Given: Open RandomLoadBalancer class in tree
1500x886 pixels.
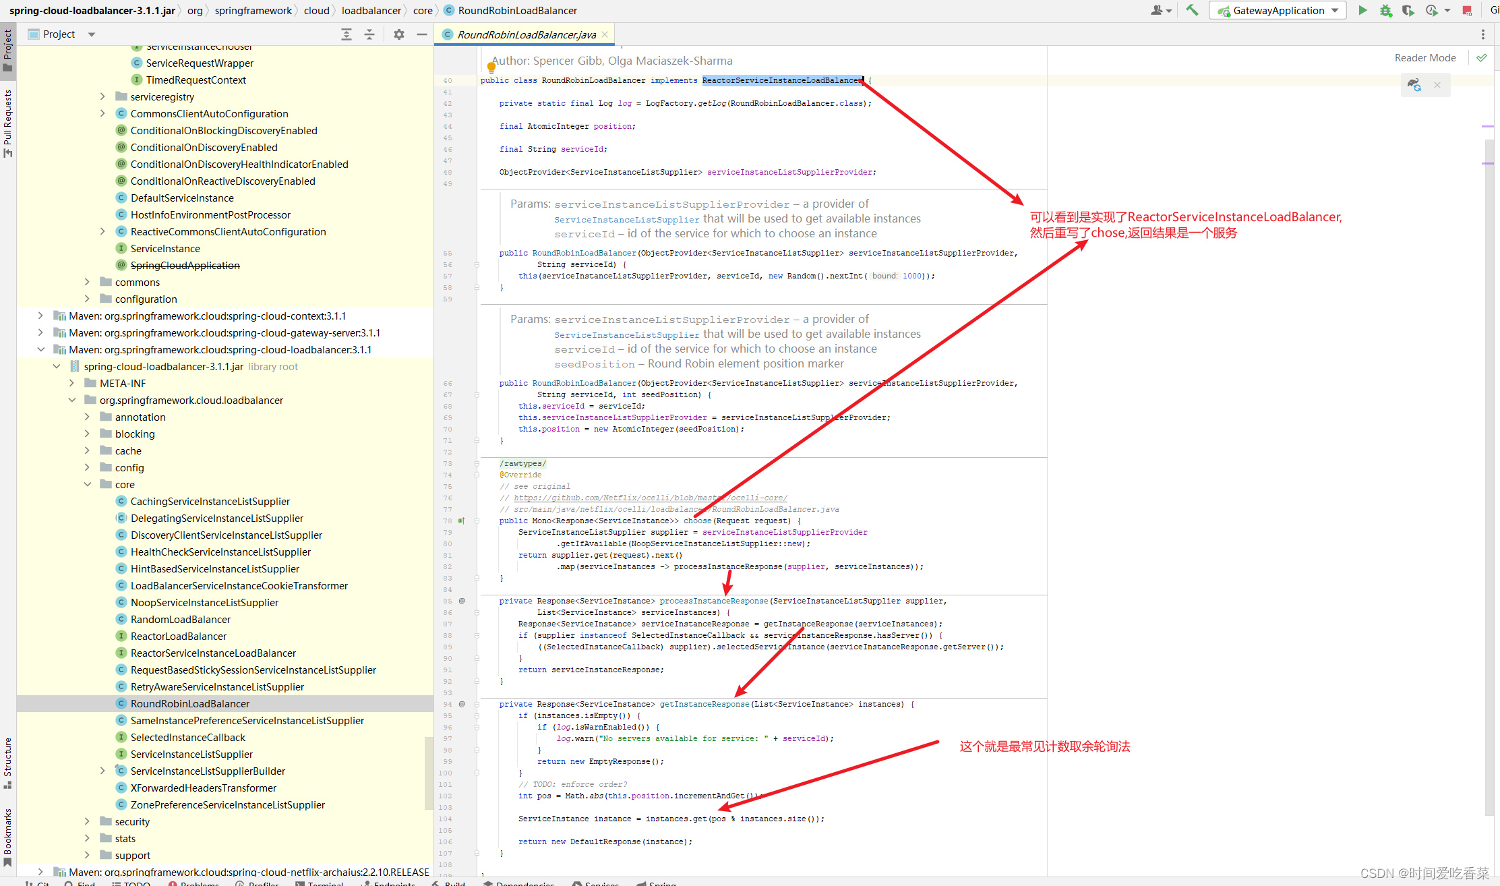Looking at the screenshot, I should pos(180,619).
